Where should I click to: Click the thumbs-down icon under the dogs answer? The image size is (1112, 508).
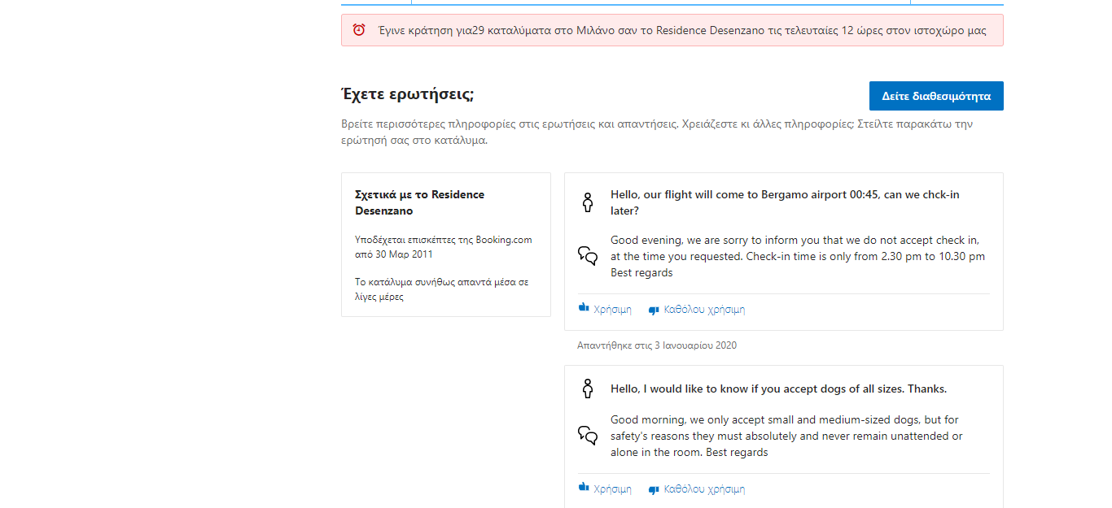654,489
